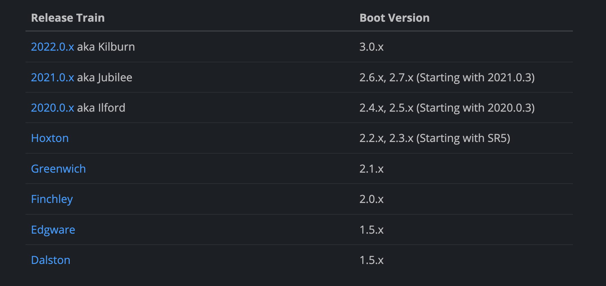This screenshot has height=286, width=606.
Task: Click the 2.1.x boot version cell
Action: coord(371,169)
